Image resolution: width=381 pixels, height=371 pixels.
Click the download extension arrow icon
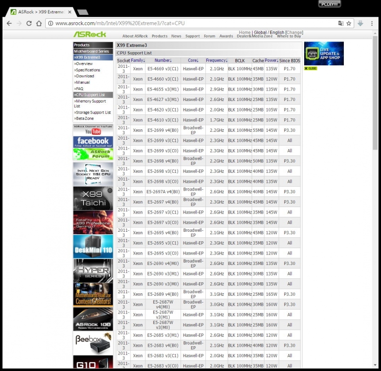point(360,23)
